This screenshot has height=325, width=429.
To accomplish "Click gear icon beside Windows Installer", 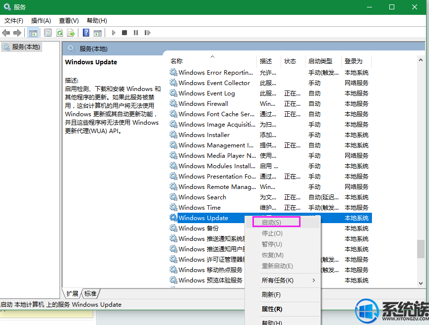I will click(173, 135).
